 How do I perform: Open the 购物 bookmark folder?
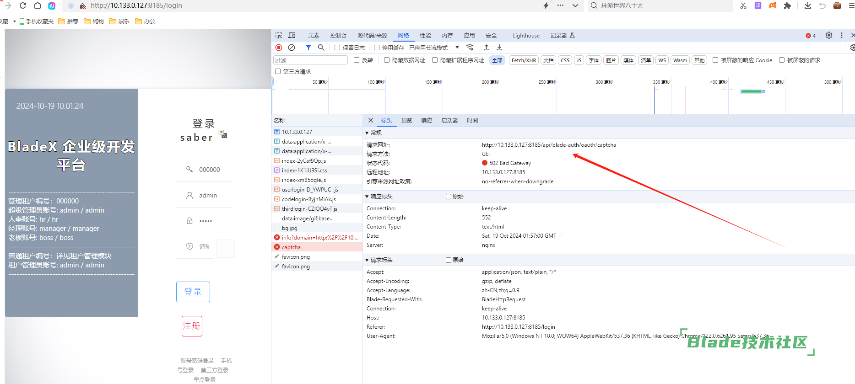[x=94, y=21]
